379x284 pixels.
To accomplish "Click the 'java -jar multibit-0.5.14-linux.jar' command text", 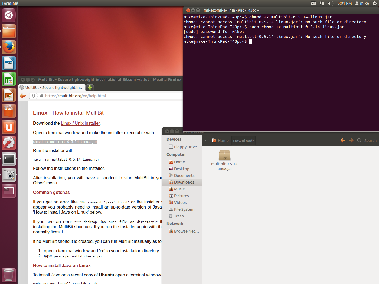I will tap(66, 160).
